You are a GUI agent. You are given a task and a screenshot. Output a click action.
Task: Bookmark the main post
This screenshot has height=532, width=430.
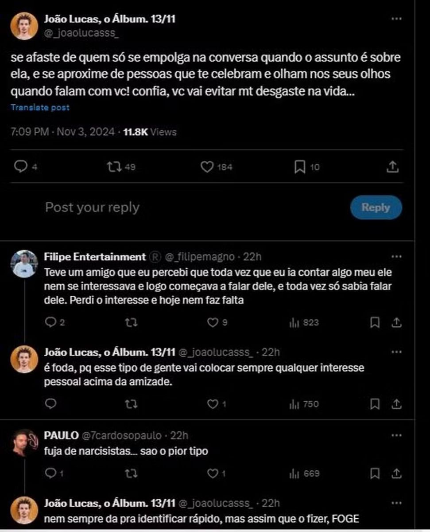click(300, 167)
